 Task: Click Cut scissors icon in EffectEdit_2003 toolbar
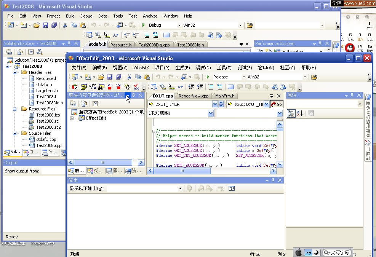tap(129, 77)
